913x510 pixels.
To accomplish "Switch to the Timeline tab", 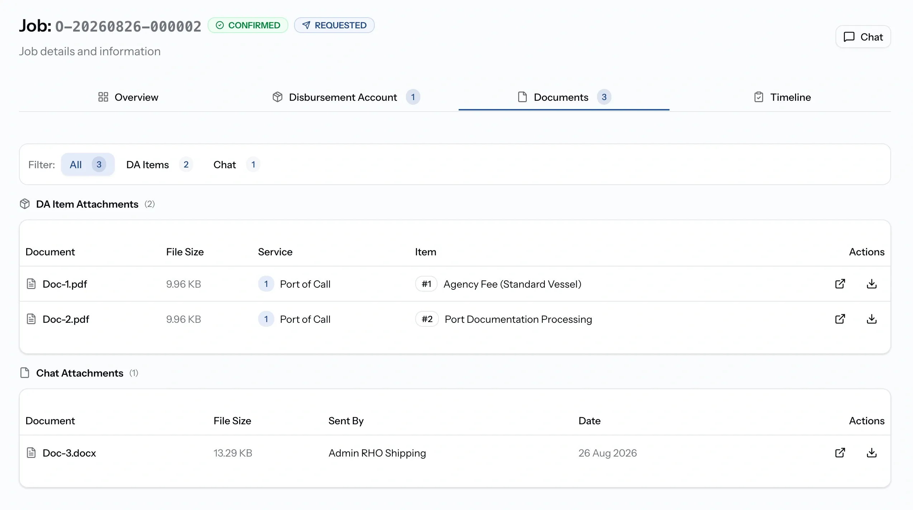I will (782, 97).
